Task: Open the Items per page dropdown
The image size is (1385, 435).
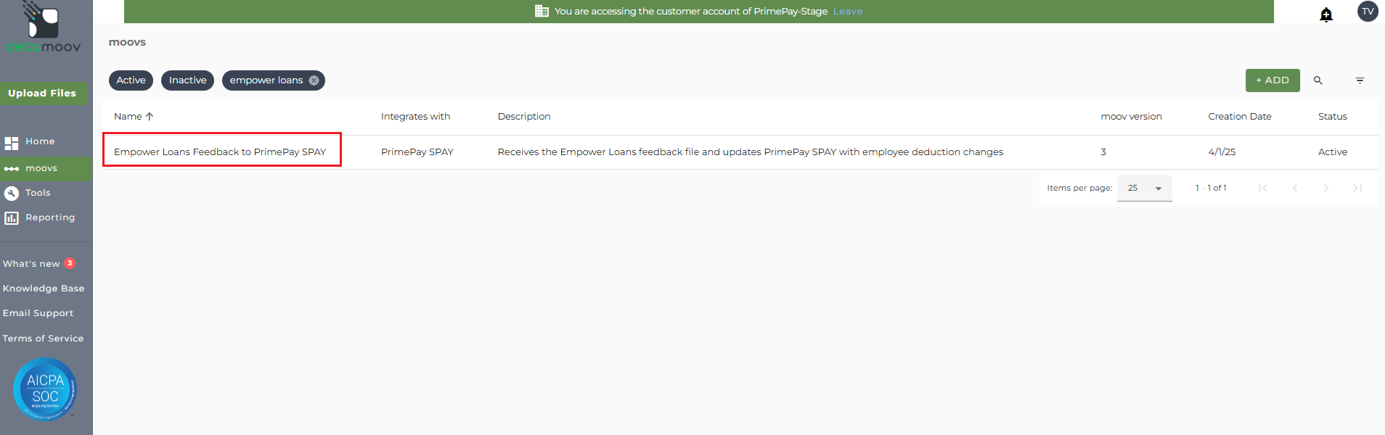Action: 1145,188
